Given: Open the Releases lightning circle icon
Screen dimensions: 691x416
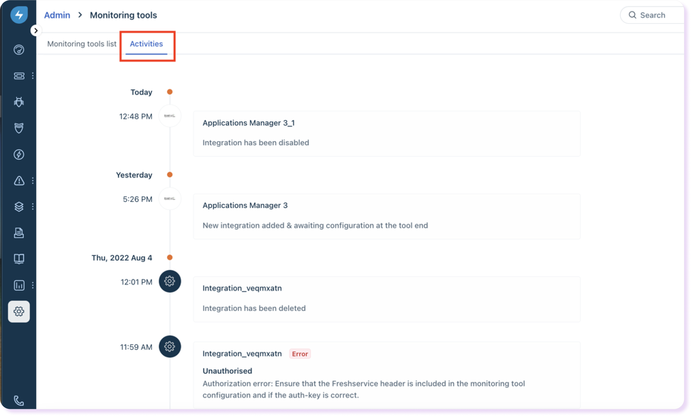Looking at the screenshot, I should pos(19,154).
